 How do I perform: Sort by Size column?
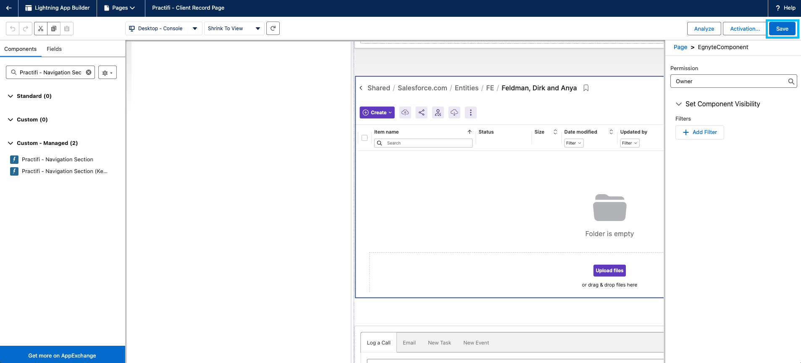pos(555,132)
